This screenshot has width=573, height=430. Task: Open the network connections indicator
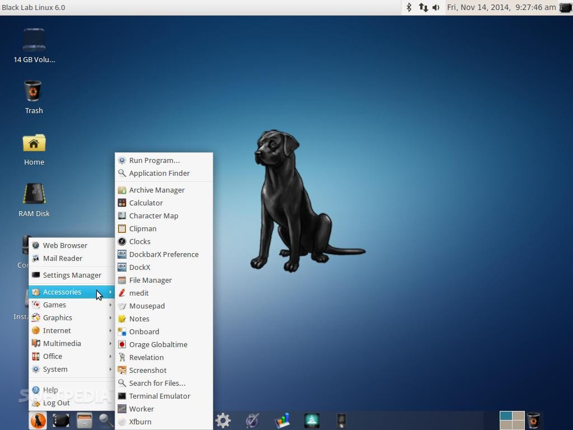[x=423, y=7]
